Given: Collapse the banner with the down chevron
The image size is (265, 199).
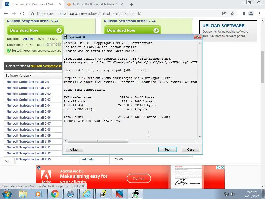Looking at the screenshot, I should pos(7,161).
